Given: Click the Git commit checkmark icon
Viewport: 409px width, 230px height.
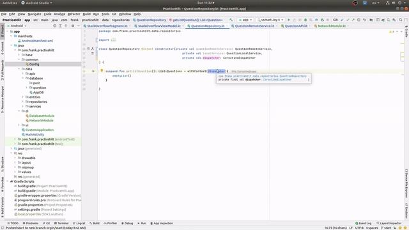Looking at the screenshot, I should click(x=348, y=20).
